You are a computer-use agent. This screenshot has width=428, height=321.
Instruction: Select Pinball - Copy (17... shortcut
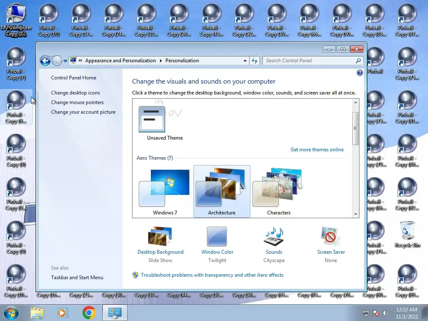click(x=81, y=20)
